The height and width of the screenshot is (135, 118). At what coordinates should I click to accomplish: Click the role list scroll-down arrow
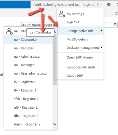[x=55, y=124]
